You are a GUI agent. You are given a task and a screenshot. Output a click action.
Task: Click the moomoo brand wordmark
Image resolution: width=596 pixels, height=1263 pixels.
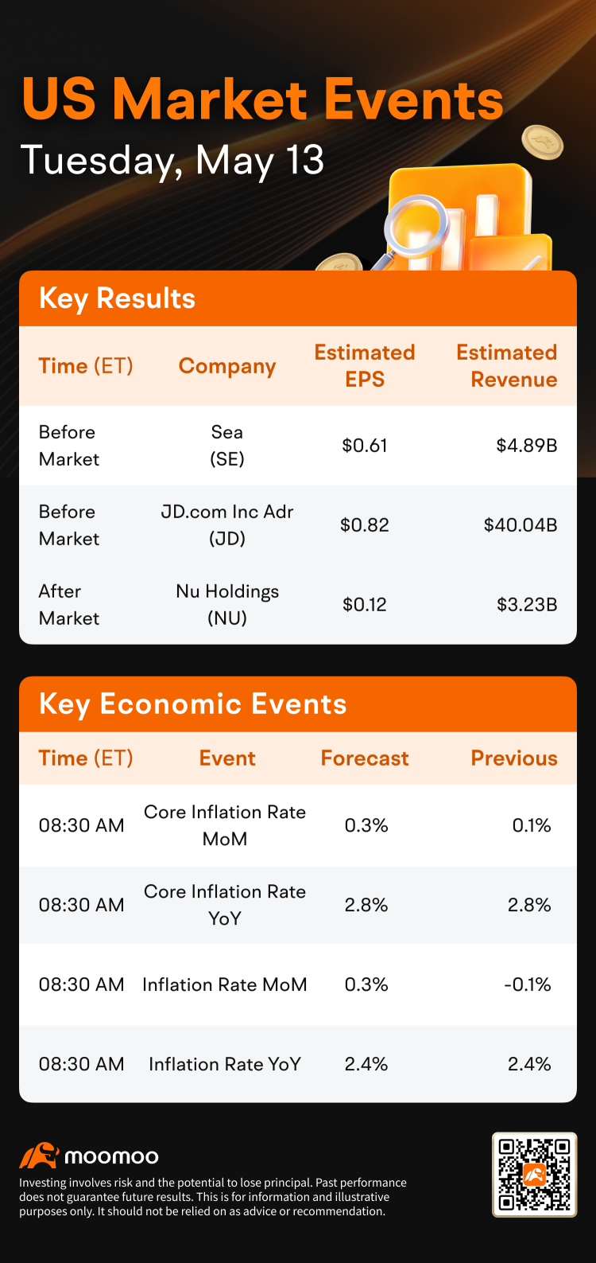pyautogui.click(x=111, y=1156)
